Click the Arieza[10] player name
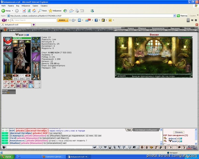 click(x=174, y=138)
